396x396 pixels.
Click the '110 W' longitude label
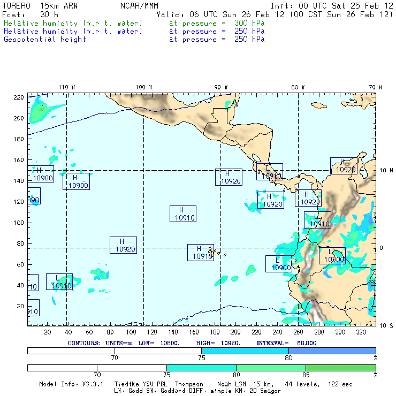pyautogui.click(x=67, y=87)
